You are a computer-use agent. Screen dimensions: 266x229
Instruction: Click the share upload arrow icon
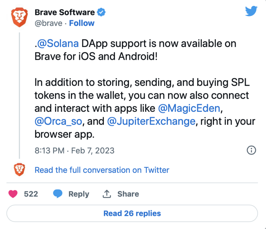click(x=107, y=194)
